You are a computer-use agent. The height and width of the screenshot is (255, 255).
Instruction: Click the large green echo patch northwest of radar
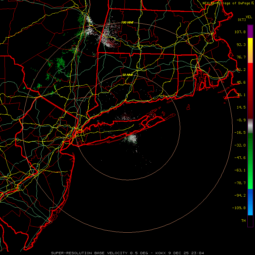point(61,63)
